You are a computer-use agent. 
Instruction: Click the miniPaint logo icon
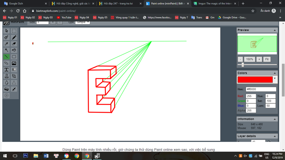tap(6, 23)
